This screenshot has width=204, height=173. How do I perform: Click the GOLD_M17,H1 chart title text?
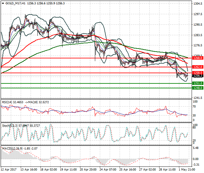point(15,3)
